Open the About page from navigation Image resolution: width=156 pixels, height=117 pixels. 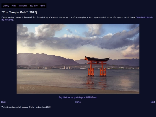42,6
